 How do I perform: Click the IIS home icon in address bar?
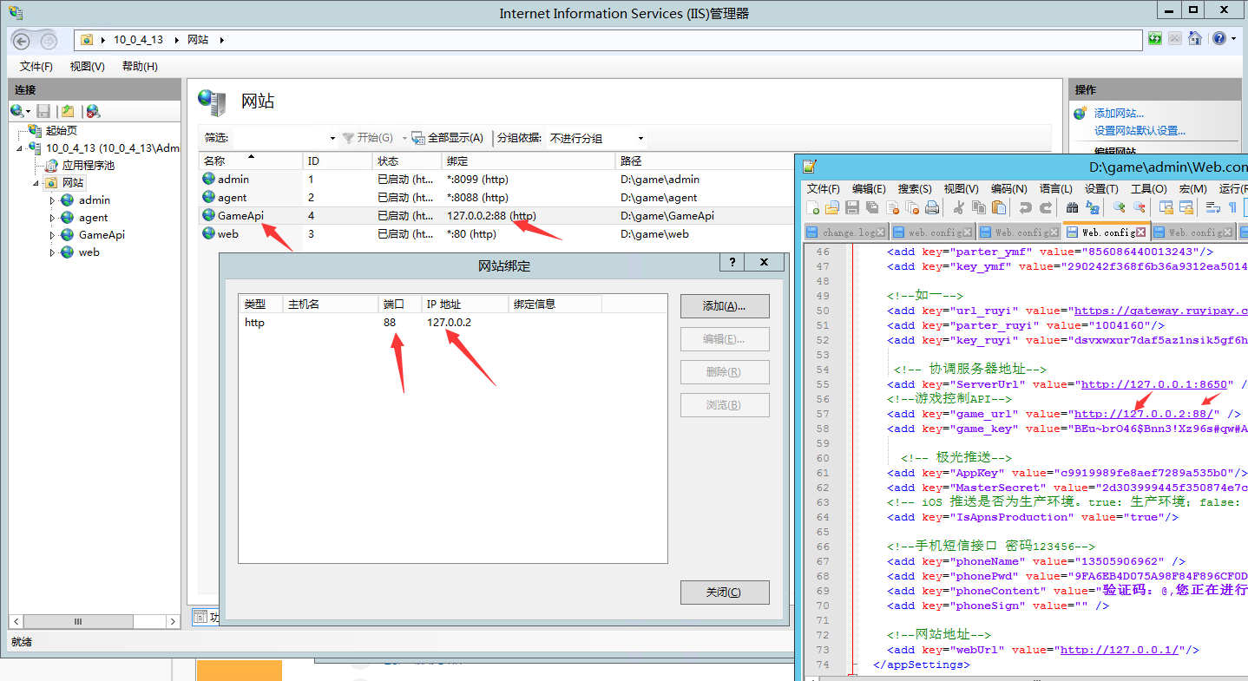click(x=1195, y=39)
